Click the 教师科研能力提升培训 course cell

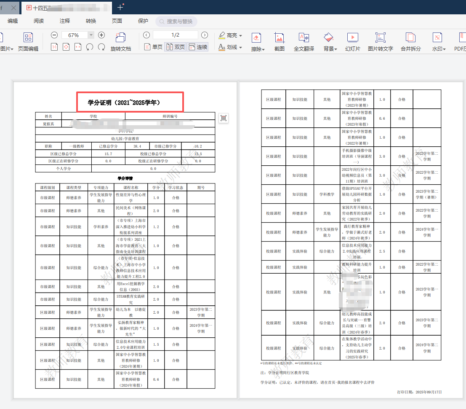(357, 267)
